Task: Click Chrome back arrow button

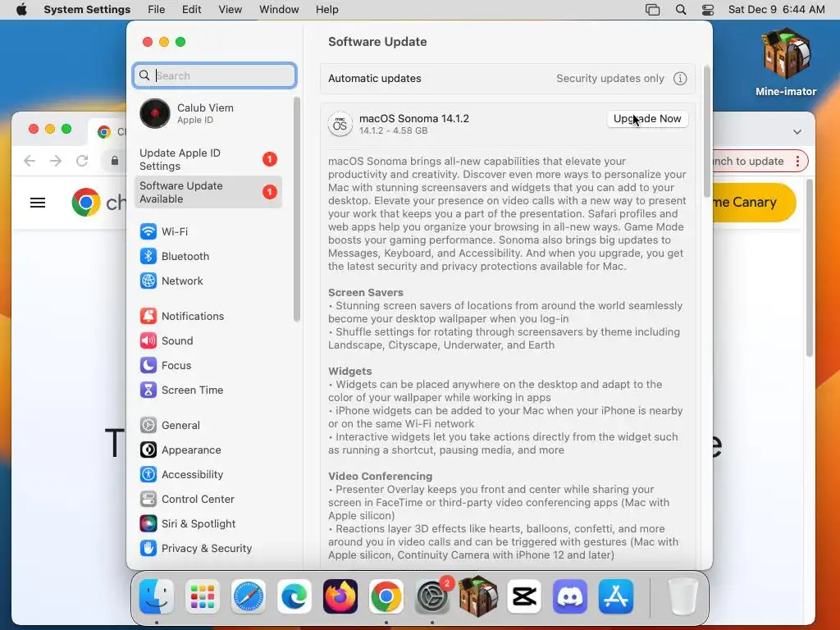Action: click(30, 161)
